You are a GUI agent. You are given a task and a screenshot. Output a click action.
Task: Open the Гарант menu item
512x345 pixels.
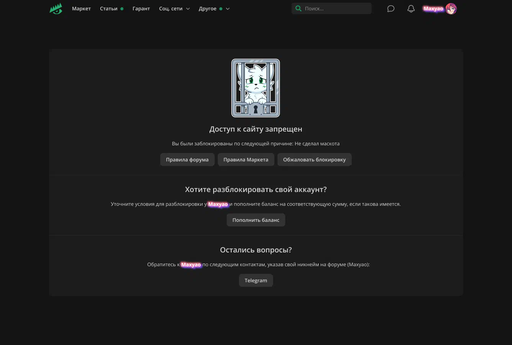141,8
